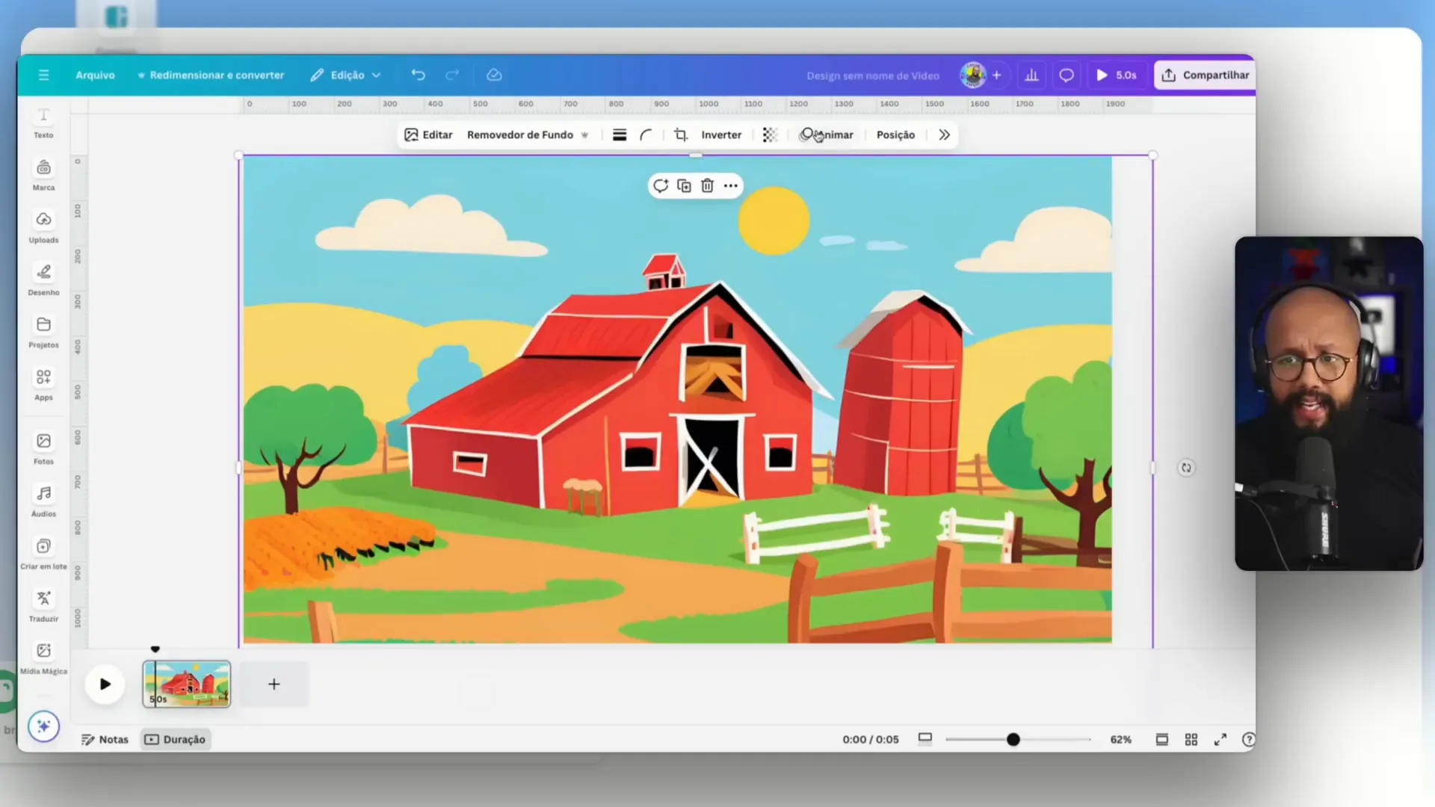Open the three-dots more options menu

click(x=731, y=185)
